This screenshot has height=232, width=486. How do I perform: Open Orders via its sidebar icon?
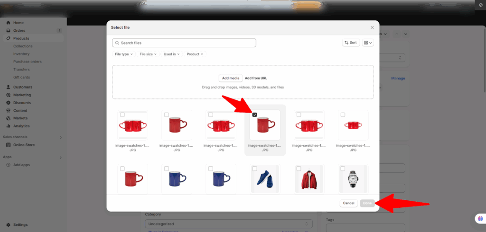tap(9, 31)
